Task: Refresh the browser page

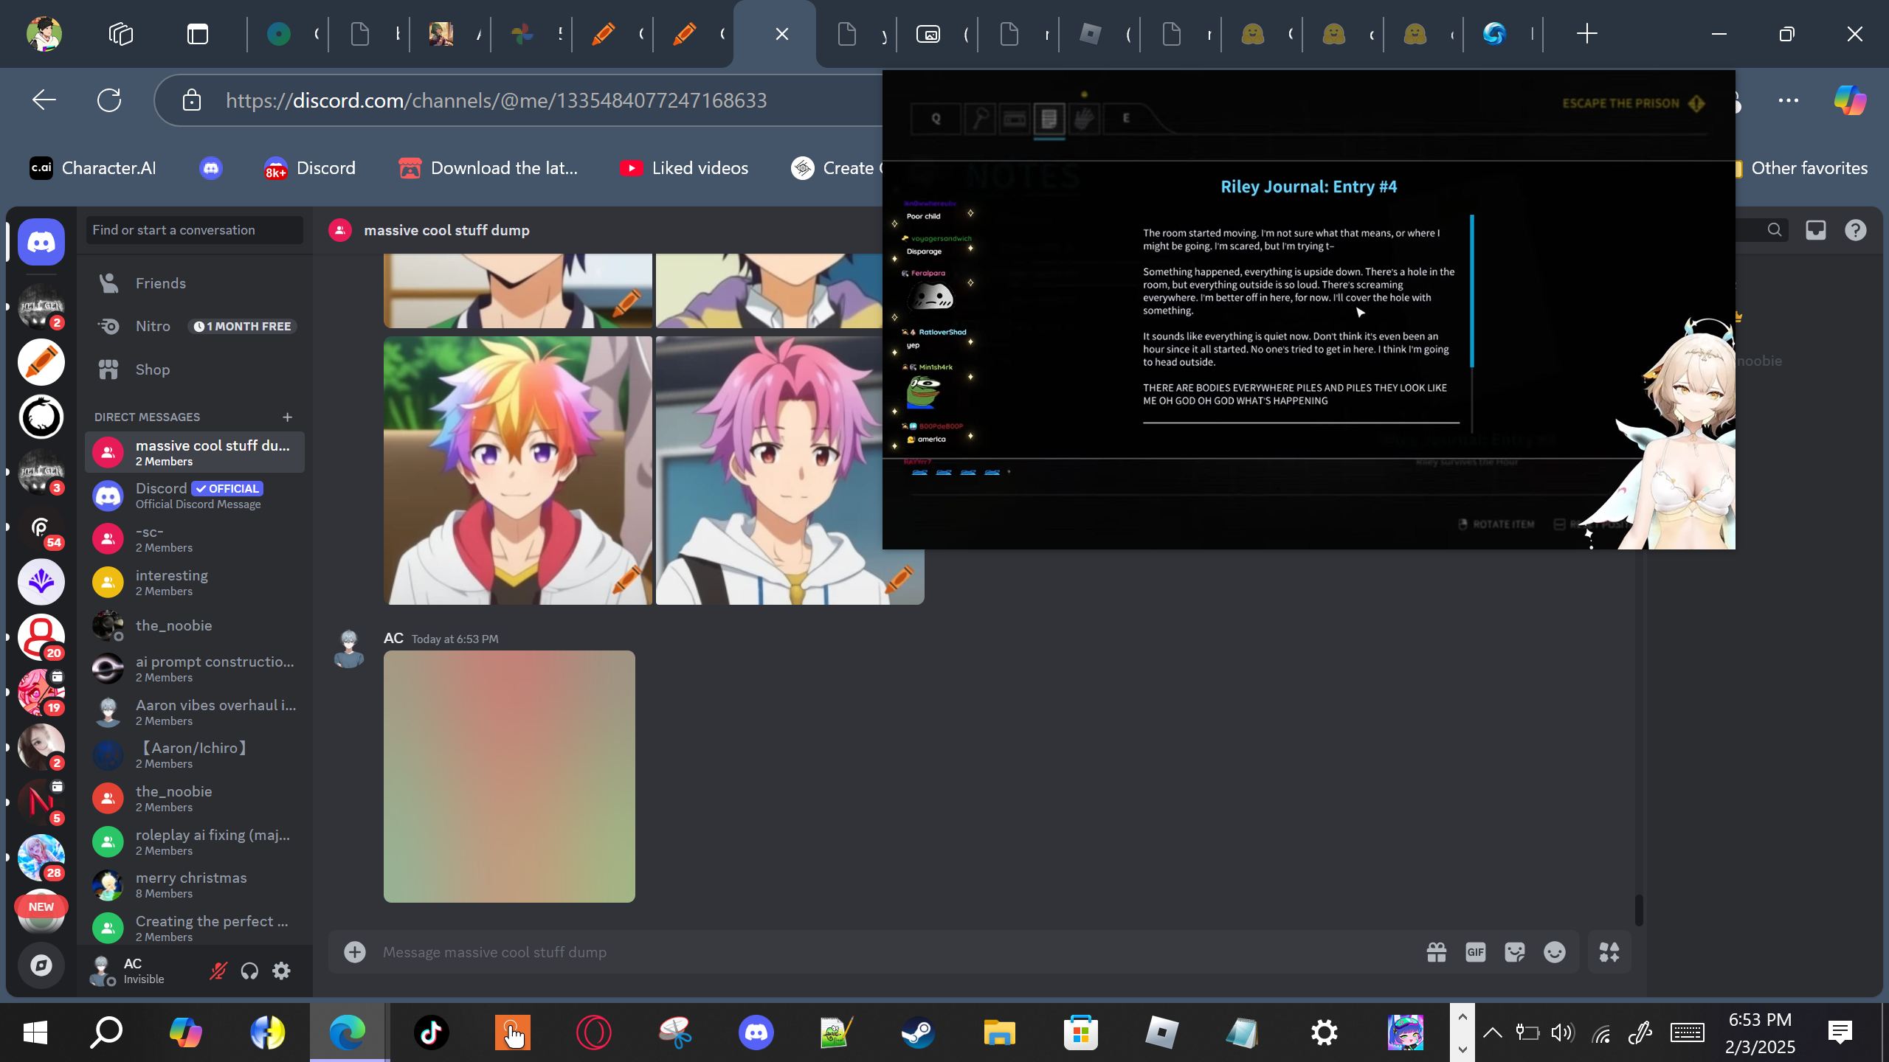Action: tap(109, 100)
